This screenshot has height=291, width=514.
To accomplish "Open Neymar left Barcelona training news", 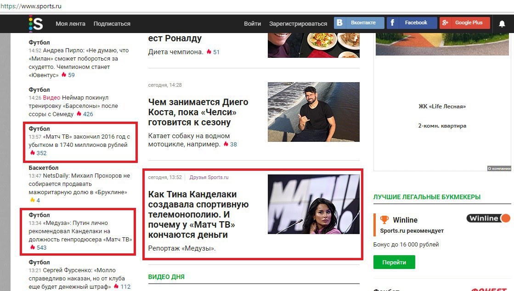I will coord(73,106).
